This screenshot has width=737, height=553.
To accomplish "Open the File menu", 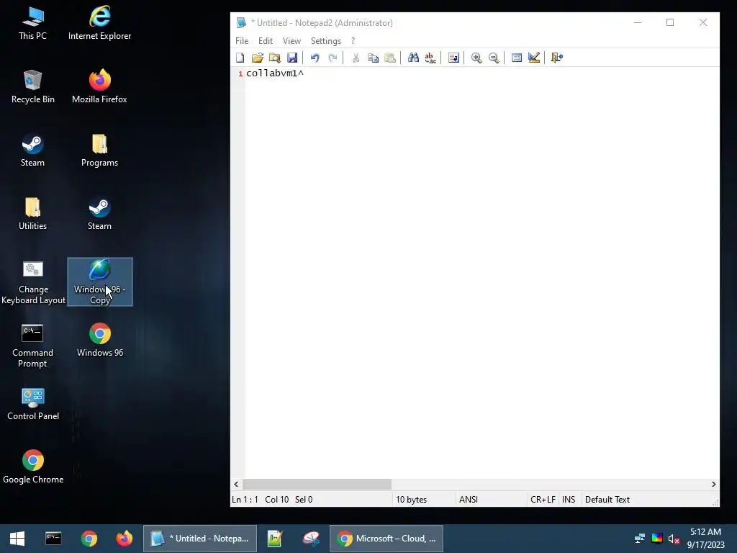I will coord(242,41).
